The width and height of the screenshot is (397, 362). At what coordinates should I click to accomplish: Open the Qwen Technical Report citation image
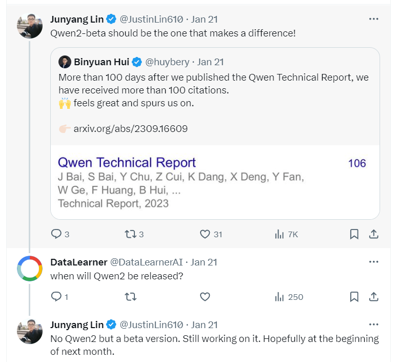215,182
